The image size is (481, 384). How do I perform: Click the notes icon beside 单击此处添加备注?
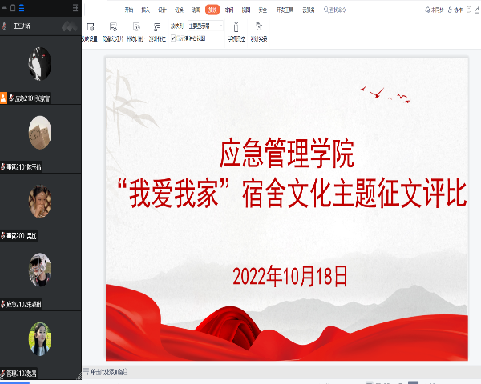(87, 373)
